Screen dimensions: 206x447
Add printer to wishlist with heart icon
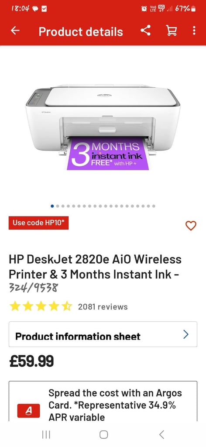[x=191, y=226]
